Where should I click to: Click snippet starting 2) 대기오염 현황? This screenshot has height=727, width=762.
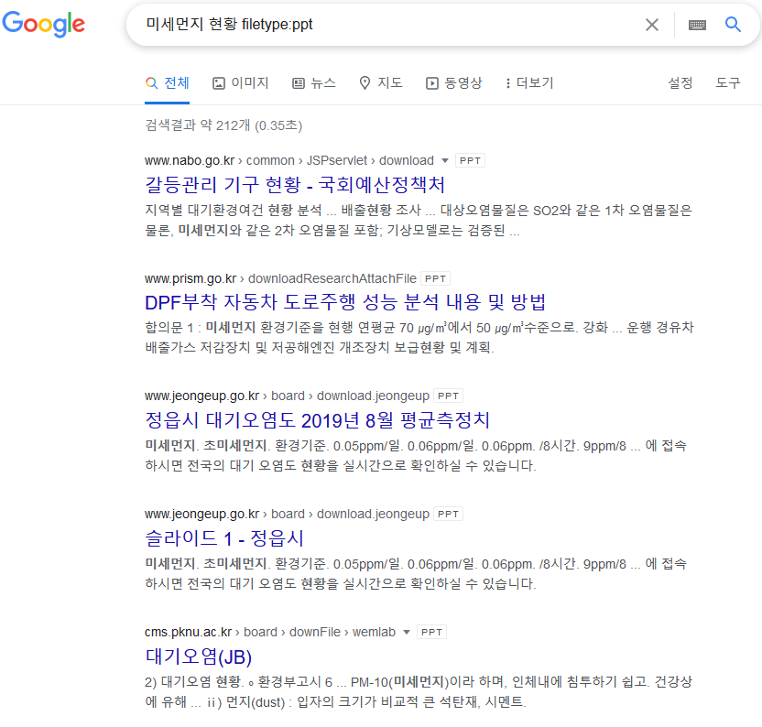pyautogui.click(x=419, y=692)
